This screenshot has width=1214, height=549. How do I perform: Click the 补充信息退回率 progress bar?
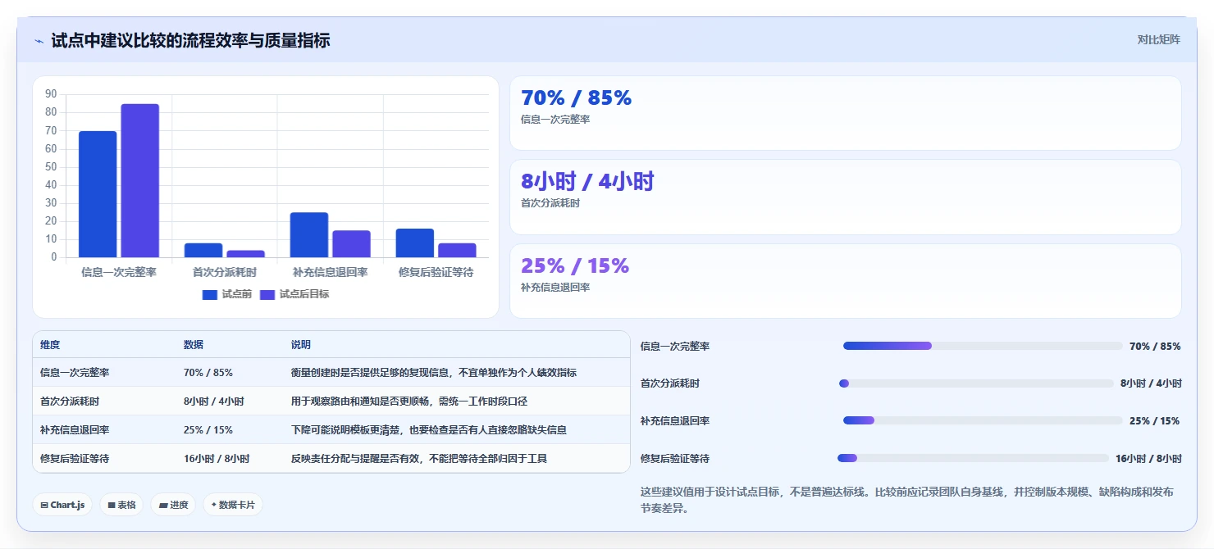coord(983,420)
